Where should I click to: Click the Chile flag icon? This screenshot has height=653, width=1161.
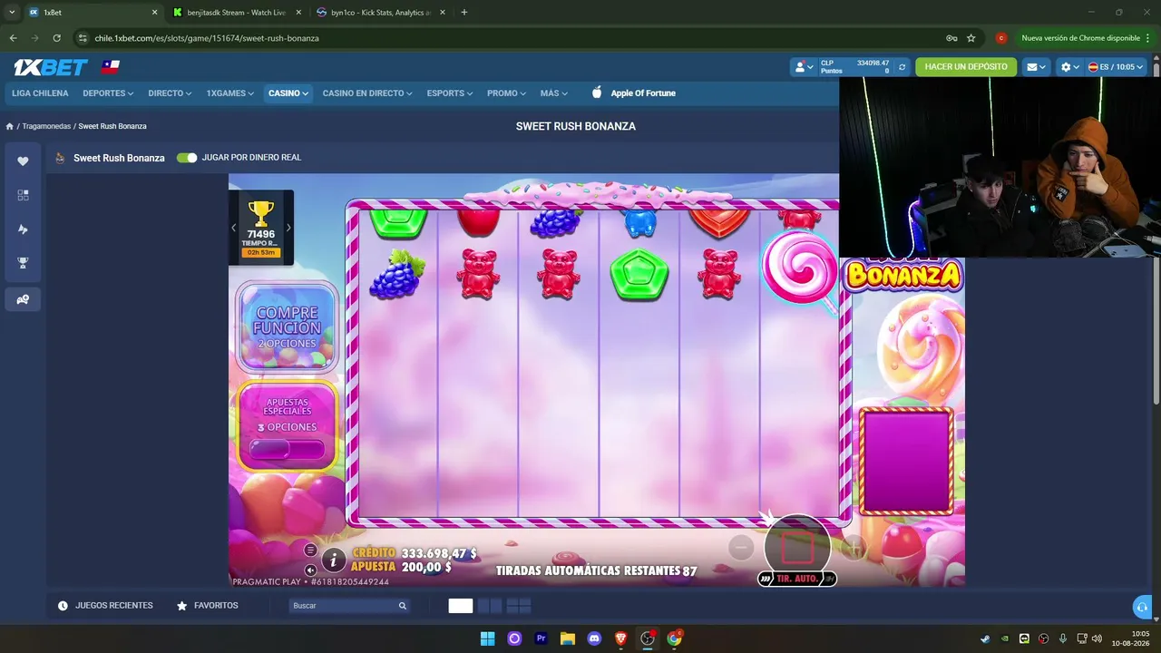[111, 67]
